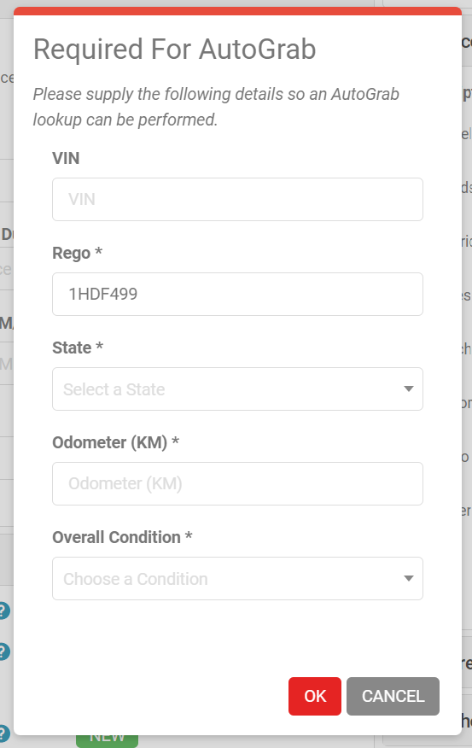The image size is (472, 748).
Task: Dismiss the dialog with the CANCEL button
Action: 393,696
